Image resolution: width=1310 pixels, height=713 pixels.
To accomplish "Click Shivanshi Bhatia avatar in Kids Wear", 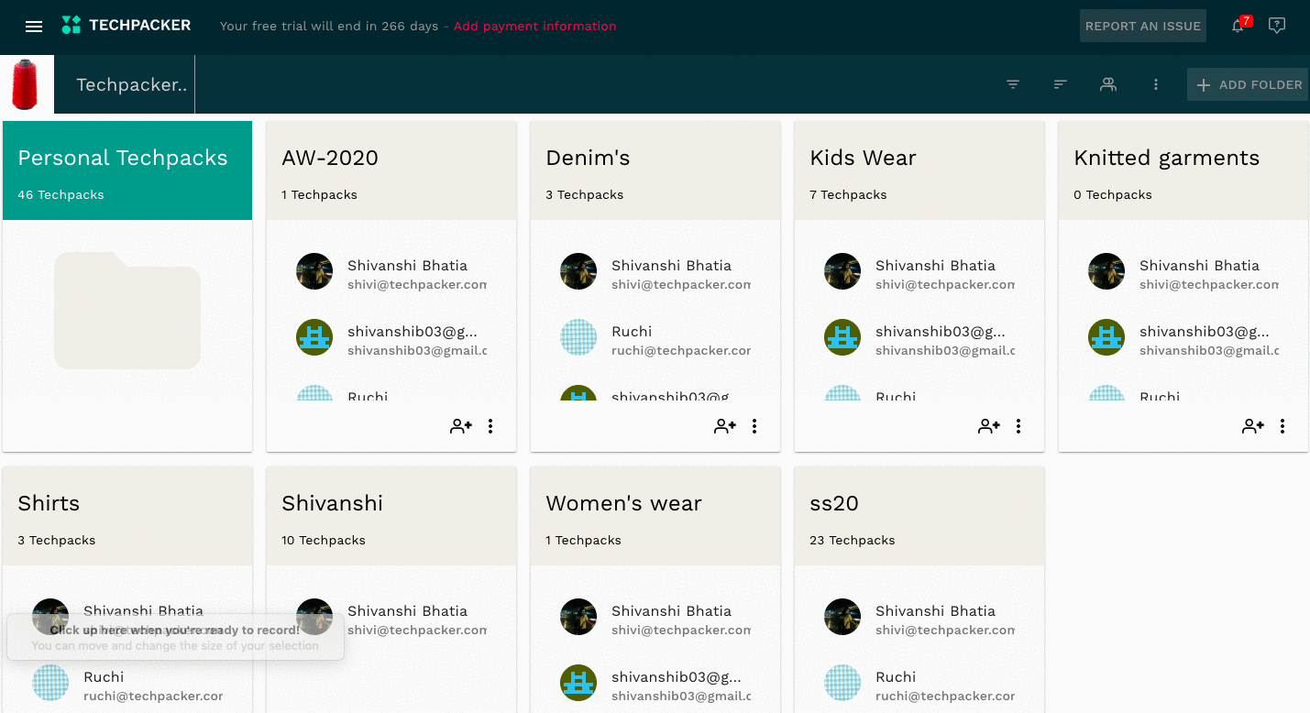I will (842, 271).
